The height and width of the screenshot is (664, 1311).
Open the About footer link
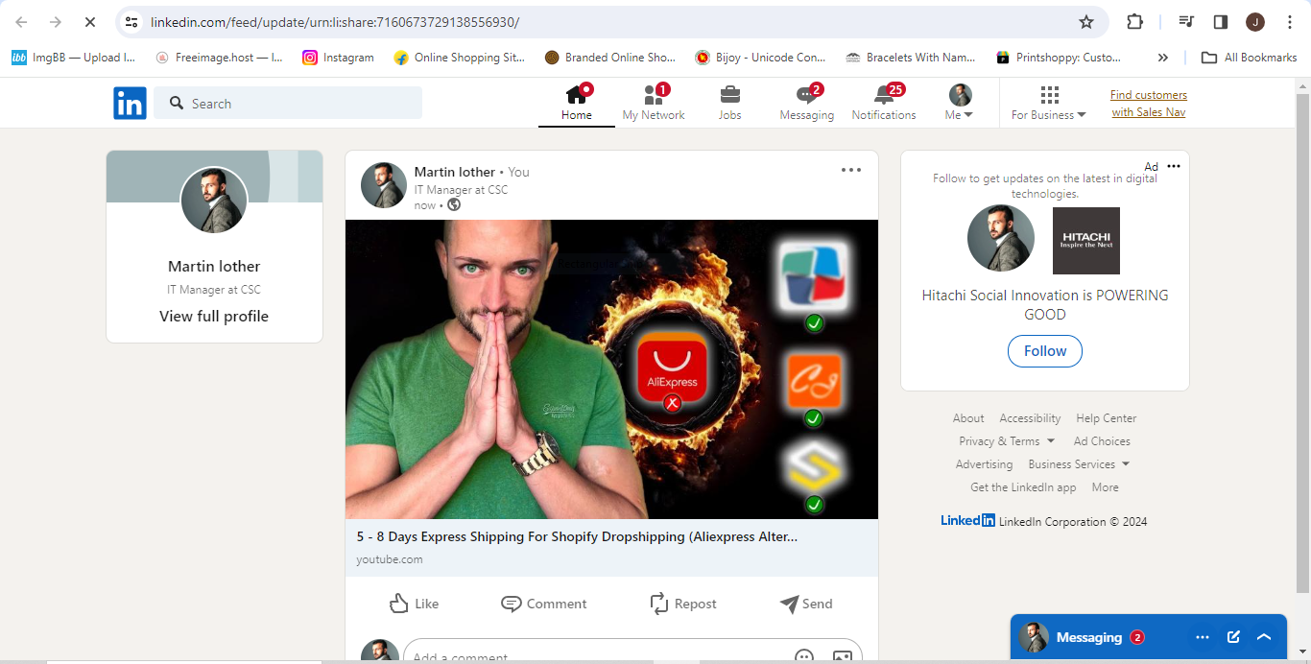[968, 418]
